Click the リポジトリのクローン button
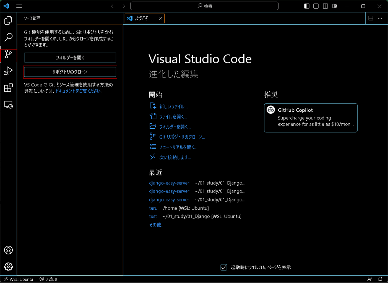The width and height of the screenshot is (388, 283). click(70, 72)
